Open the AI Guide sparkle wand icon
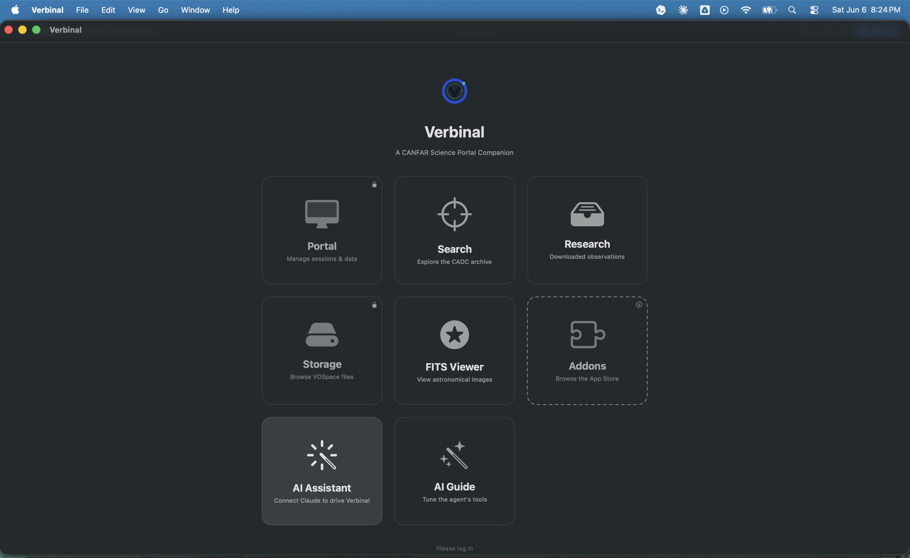 (x=454, y=455)
